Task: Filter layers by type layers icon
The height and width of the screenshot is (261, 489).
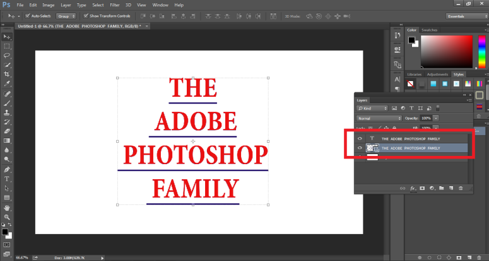Action: 411,108
